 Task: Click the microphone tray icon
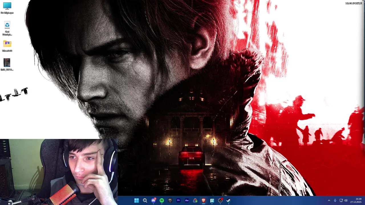pos(335,200)
